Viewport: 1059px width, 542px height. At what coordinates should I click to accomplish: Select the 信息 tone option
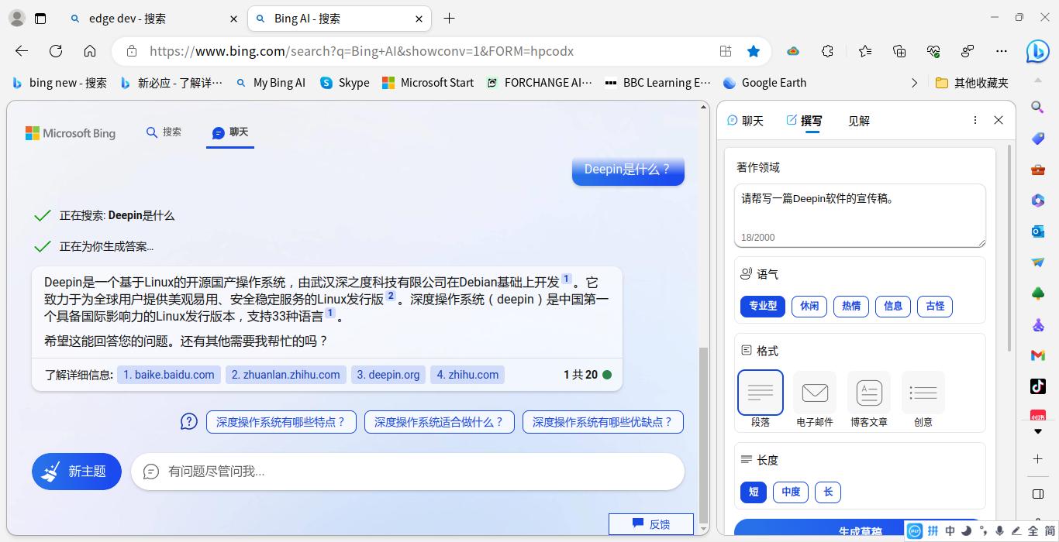(x=893, y=306)
